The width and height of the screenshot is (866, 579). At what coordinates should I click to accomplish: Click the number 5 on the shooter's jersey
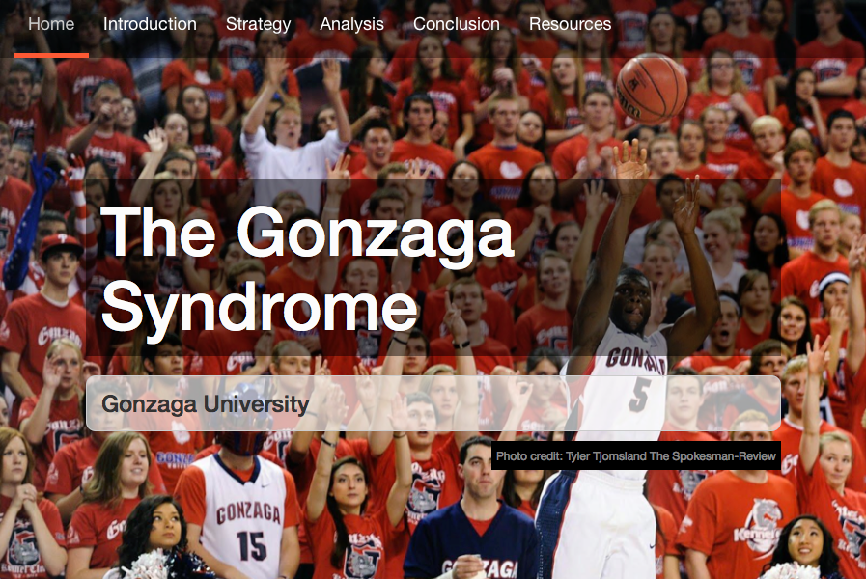639,395
